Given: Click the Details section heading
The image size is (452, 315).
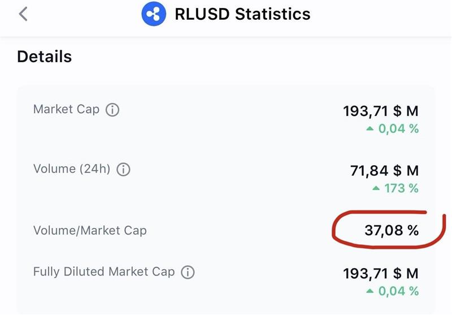Looking at the screenshot, I should click(x=44, y=57).
